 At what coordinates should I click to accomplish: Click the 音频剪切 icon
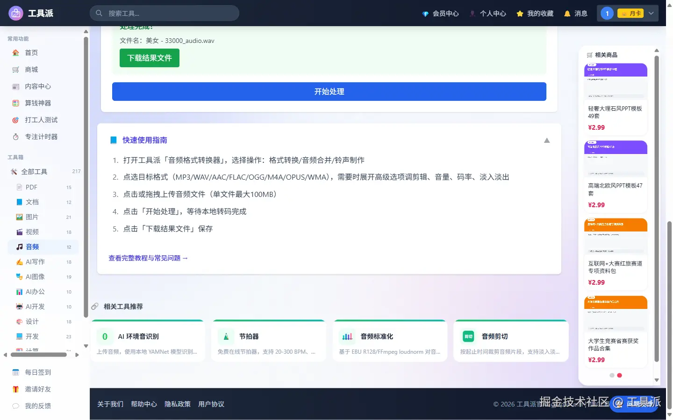coord(468,336)
